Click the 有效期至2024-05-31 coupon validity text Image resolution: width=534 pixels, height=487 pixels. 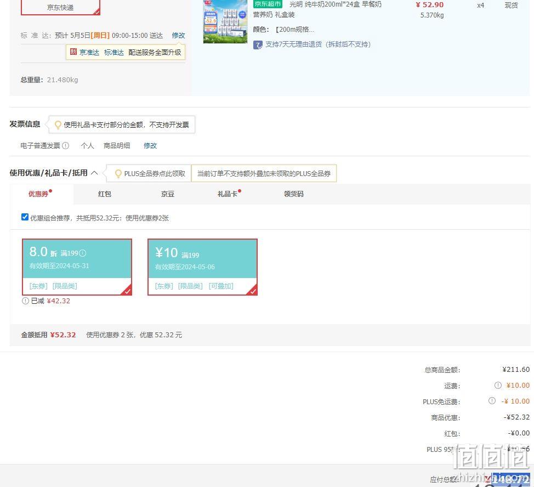point(59,266)
